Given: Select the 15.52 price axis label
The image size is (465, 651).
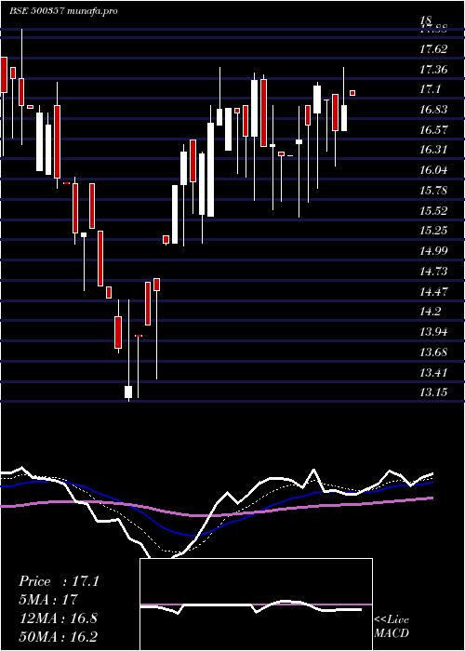Looking at the screenshot, I should [x=433, y=210].
